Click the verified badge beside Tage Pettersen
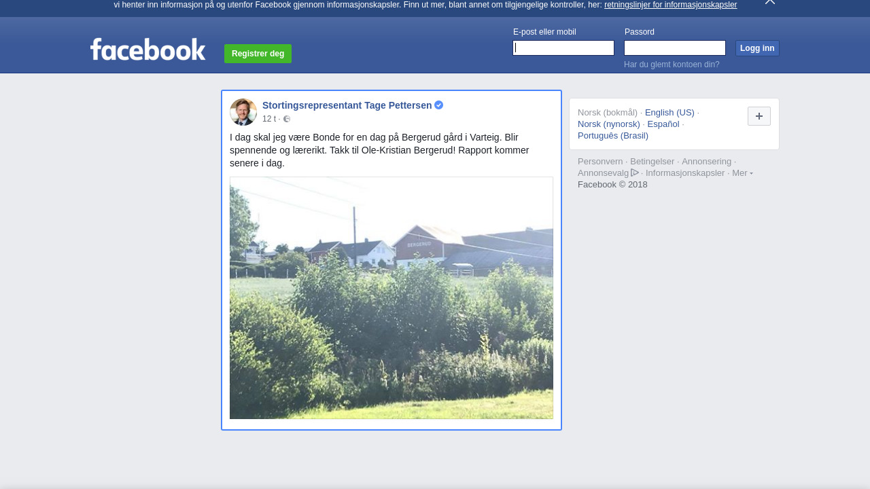 (439, 105)
